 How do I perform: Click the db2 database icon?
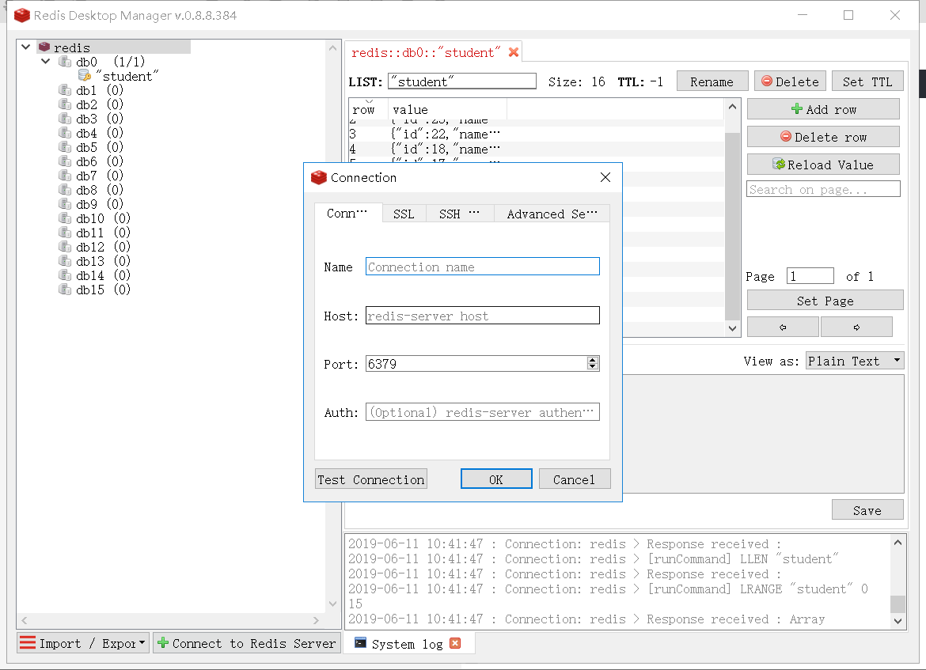coord(65,104)
